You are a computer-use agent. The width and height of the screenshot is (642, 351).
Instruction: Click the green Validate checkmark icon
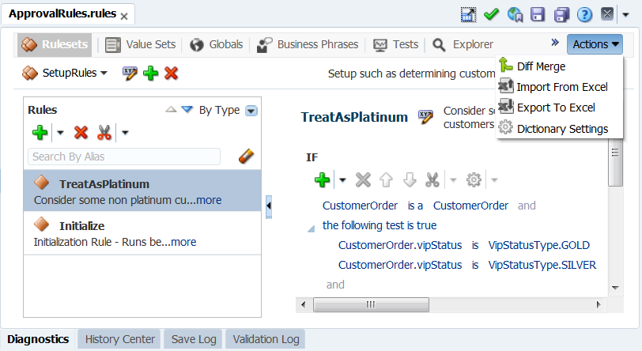[x=491, y=15]
